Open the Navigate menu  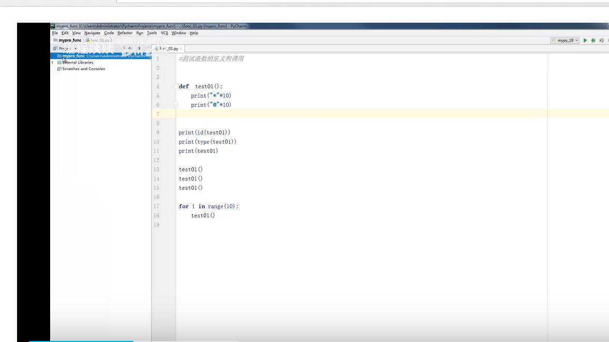coord(92,33)
